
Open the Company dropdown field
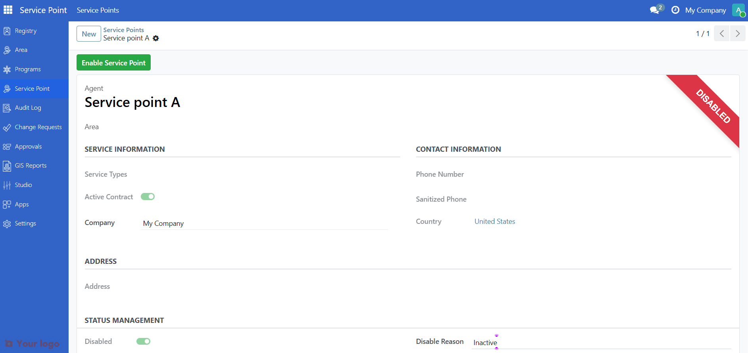point(264,223)
